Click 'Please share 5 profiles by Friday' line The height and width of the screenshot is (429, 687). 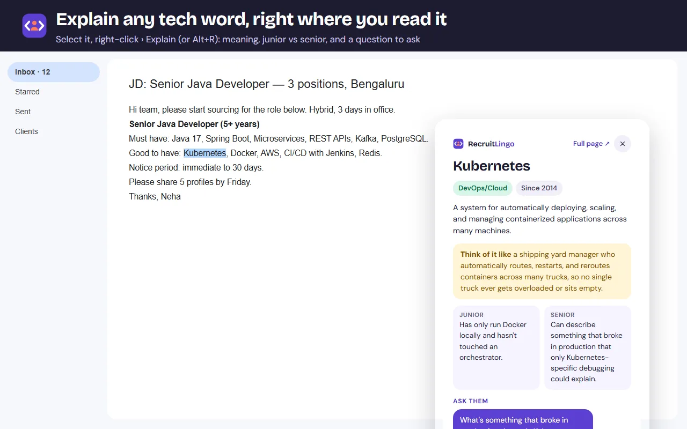click(190, 182)
